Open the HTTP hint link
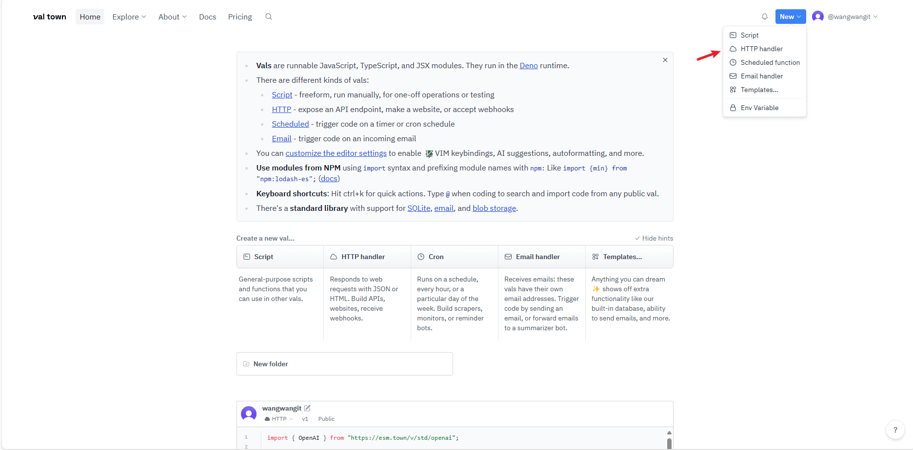The height and width of the screenshot is (450, 913). 281,109
